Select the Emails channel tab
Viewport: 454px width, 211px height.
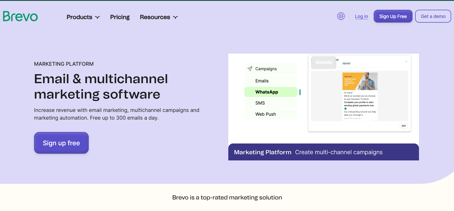pos(271,81)
